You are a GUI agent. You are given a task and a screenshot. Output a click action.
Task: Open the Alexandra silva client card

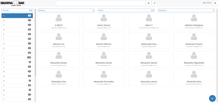[59, 78]
